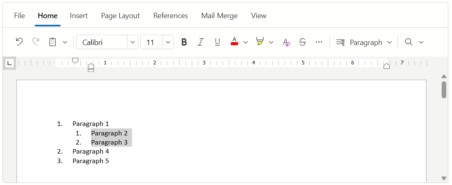Toggle Underline formatting
The width and height of the screenshot is (452, 185).
pyautogui.click(x=217, y=42)
